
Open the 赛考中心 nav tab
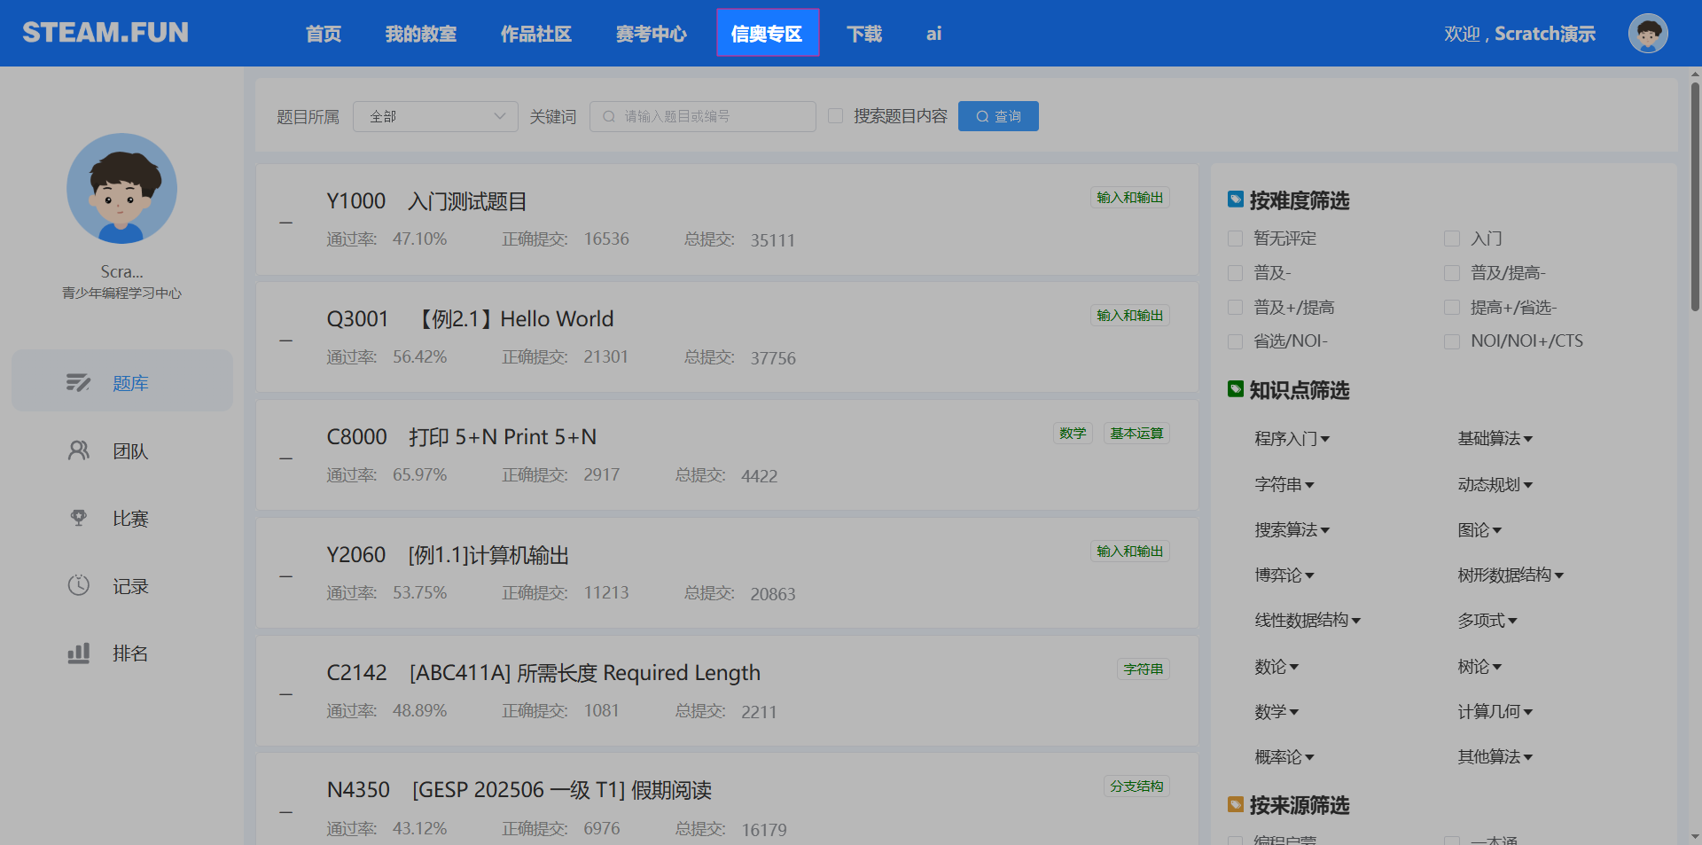coord(652,34)
